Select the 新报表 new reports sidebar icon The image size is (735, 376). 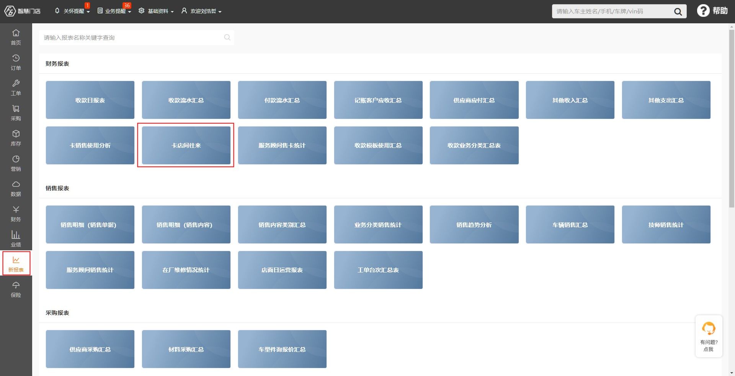(16, 264)
